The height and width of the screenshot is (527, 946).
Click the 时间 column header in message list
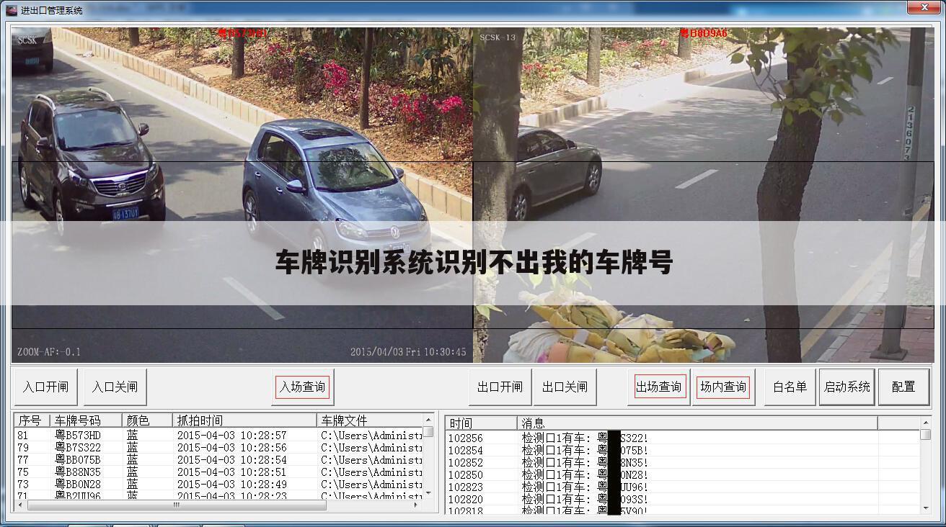click(x=481, y=423)
